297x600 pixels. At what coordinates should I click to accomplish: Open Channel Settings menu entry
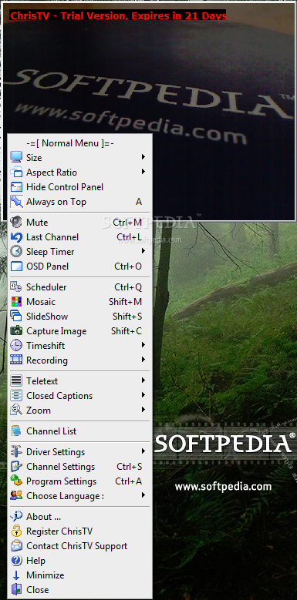click(79, 467)
